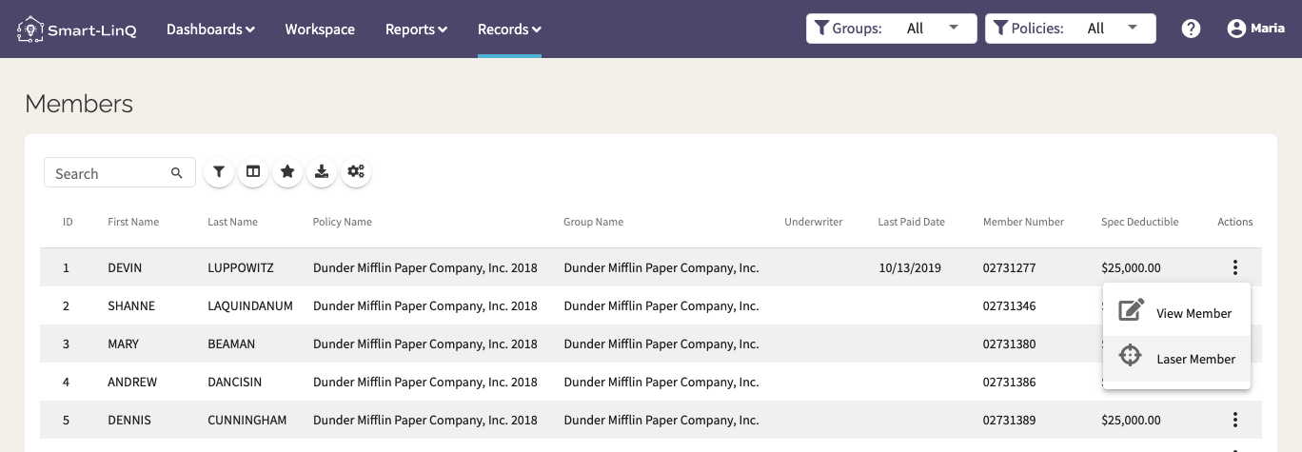
Task: Sort by Underwriter column header
Action: tap(814, 222)
